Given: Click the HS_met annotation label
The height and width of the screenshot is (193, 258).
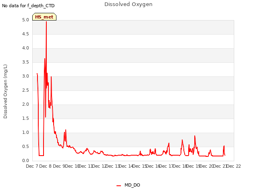Looking at the screenshot, I should pyautogui.click(x=44, y=17).
